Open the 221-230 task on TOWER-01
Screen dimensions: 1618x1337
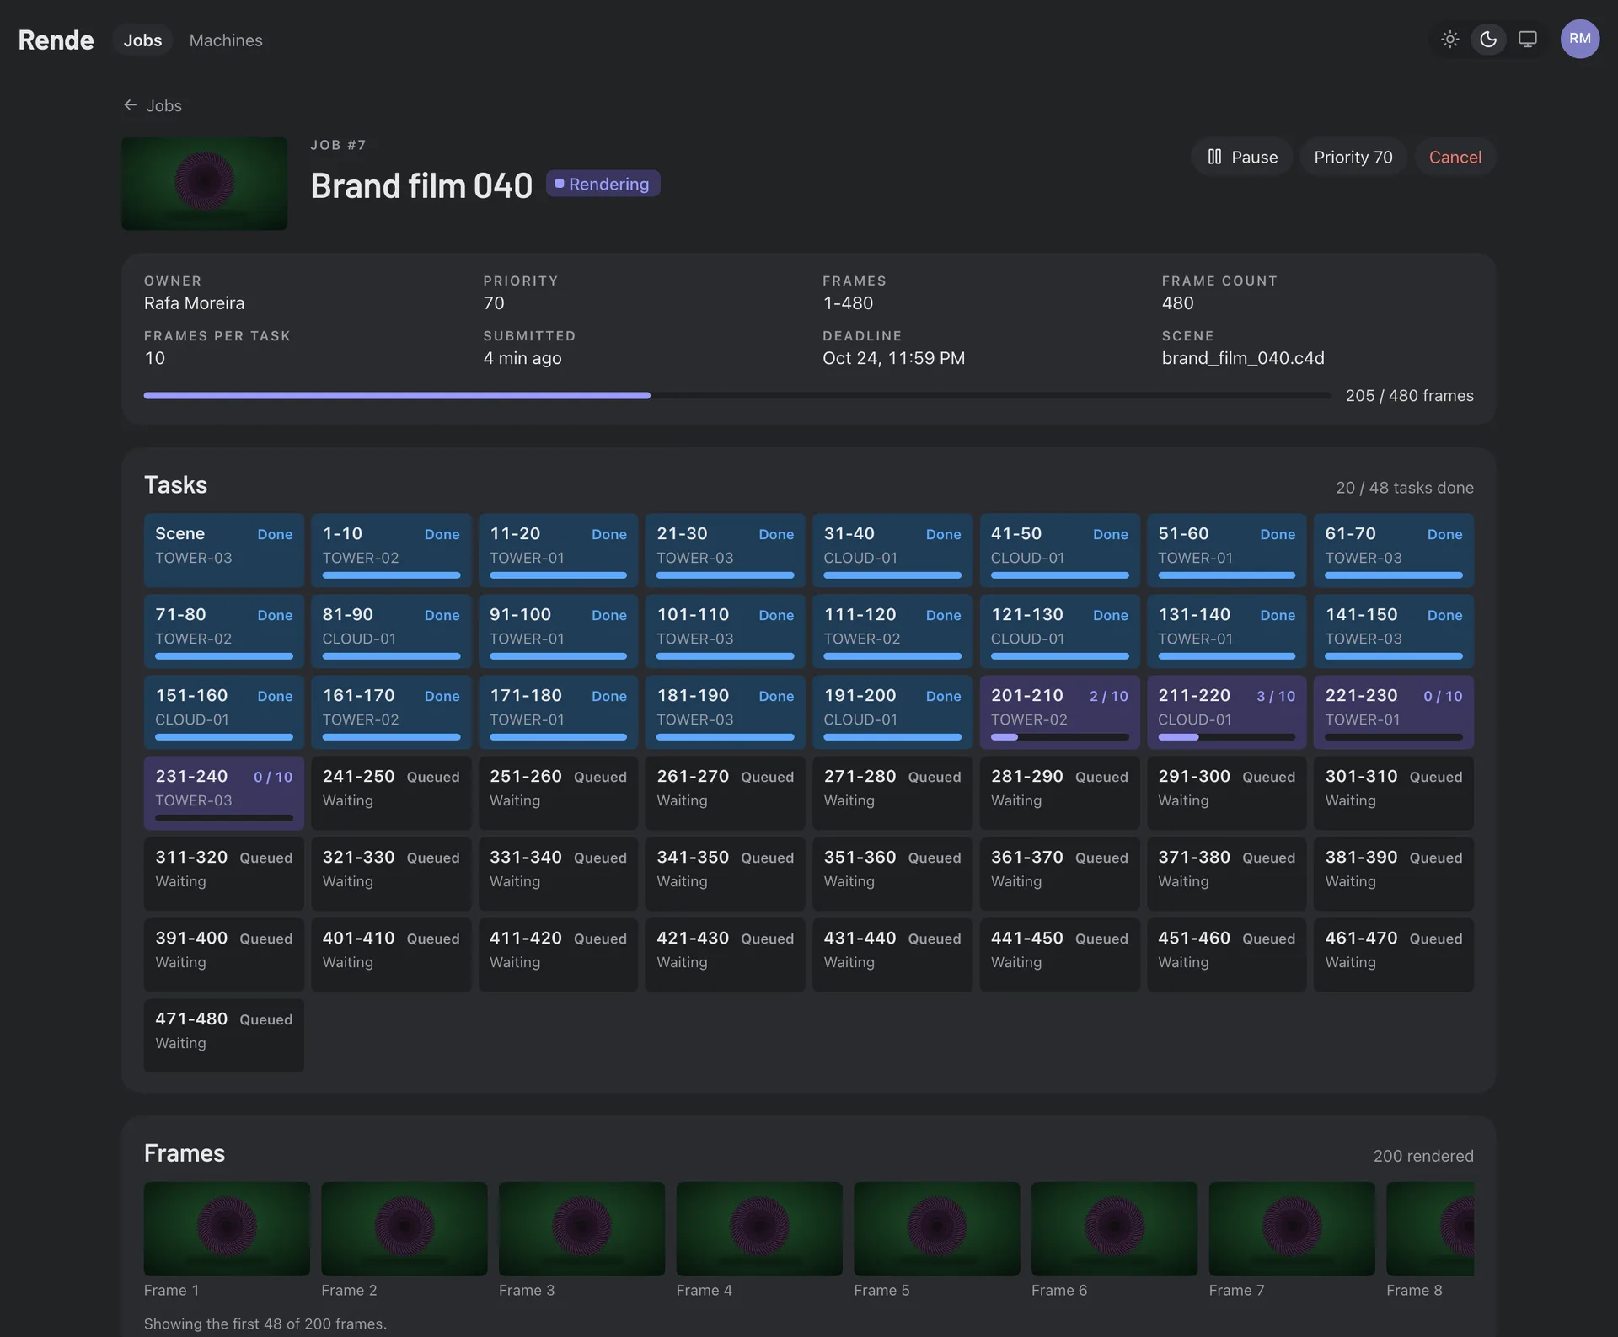(1393, 712)
